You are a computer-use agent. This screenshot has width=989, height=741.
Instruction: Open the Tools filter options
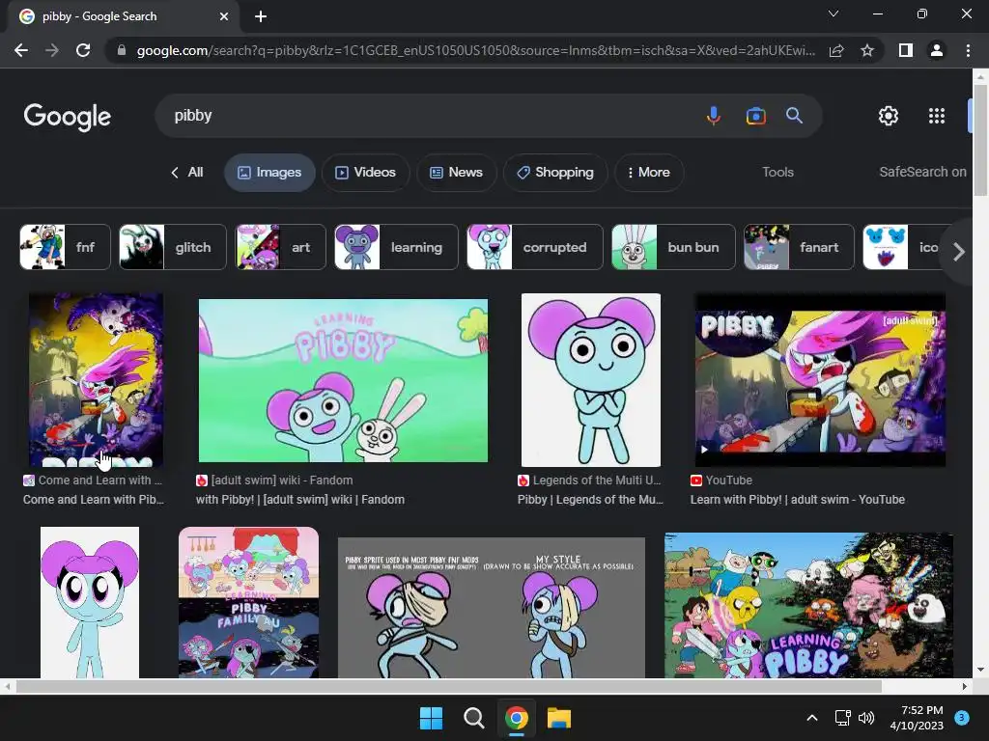click(x=777, y=172)
